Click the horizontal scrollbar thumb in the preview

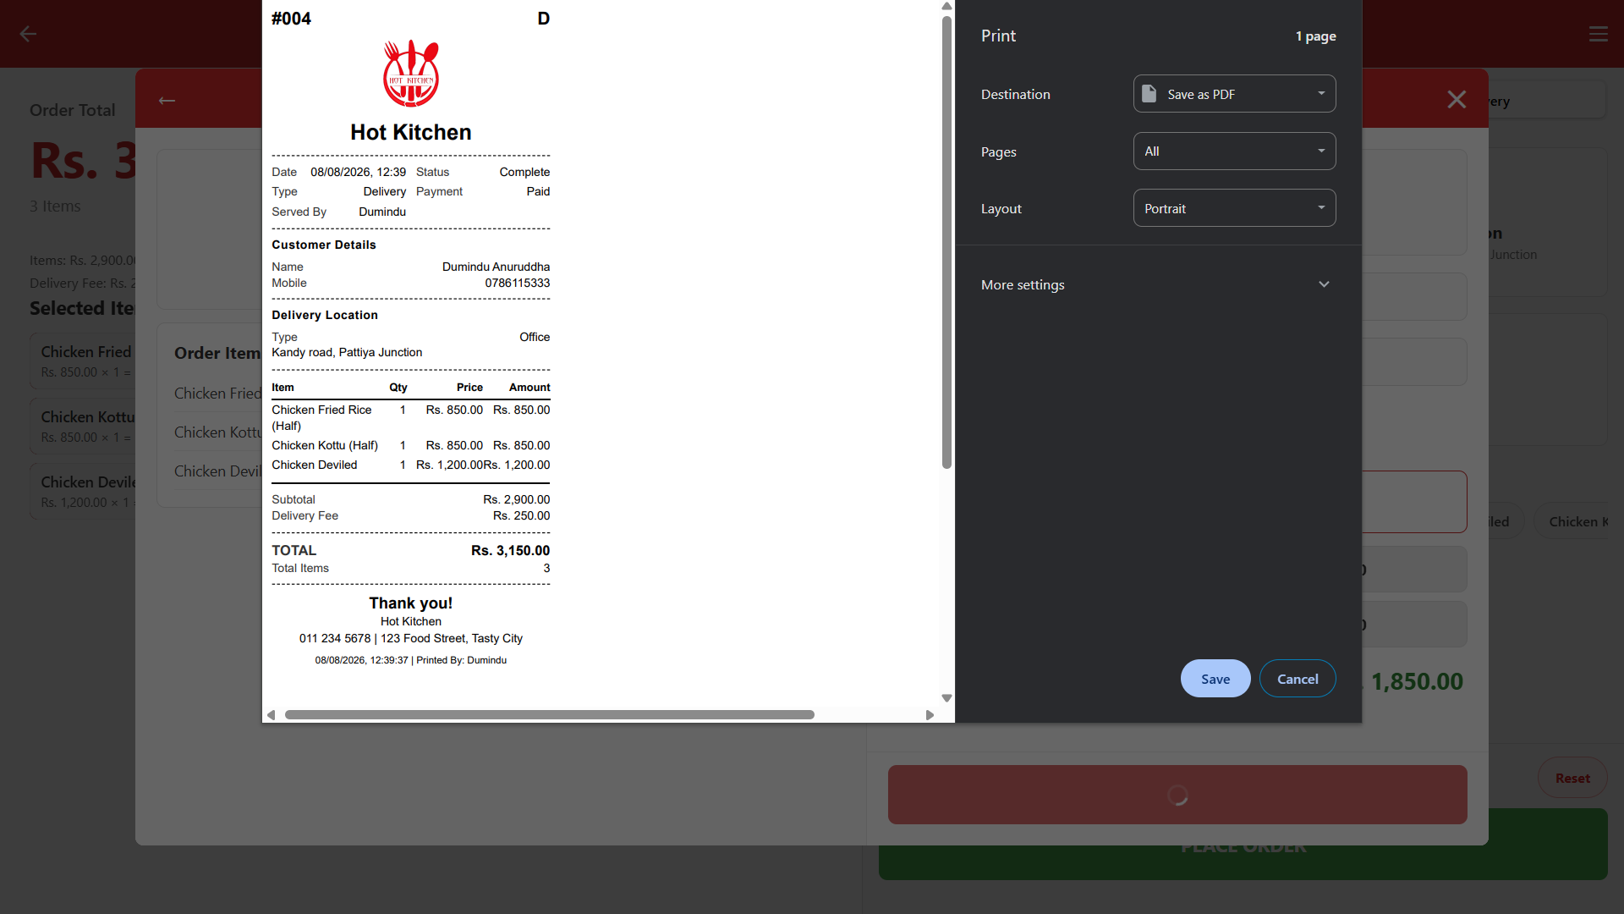550,715
